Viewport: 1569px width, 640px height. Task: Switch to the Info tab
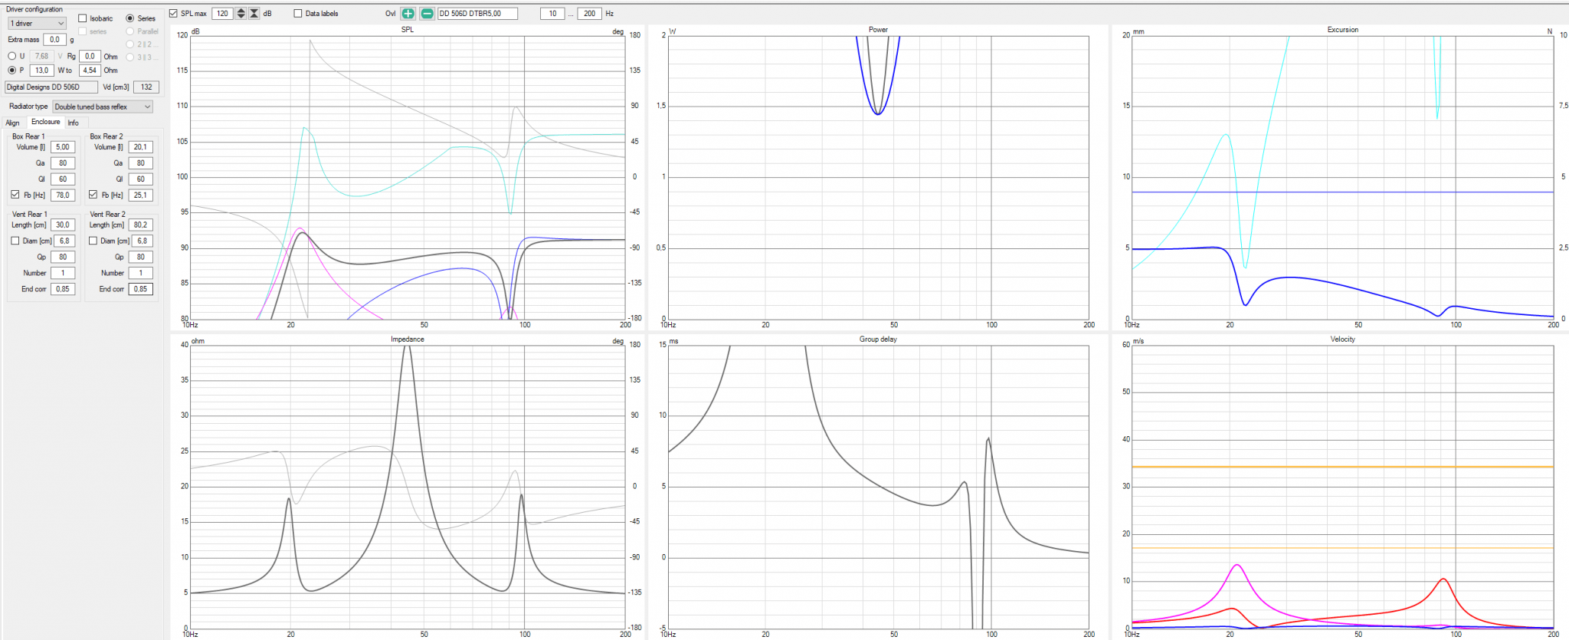73,123
